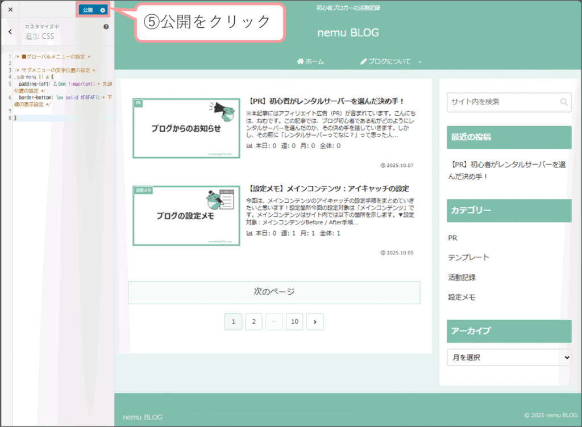The image size is (582, 427).
Task: Click the help question mark icon
Action: click(x=106, y=27)
